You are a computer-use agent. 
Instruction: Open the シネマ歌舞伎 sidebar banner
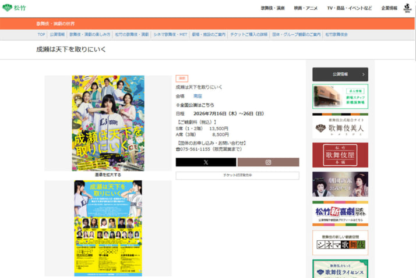(x=340, y=243)
